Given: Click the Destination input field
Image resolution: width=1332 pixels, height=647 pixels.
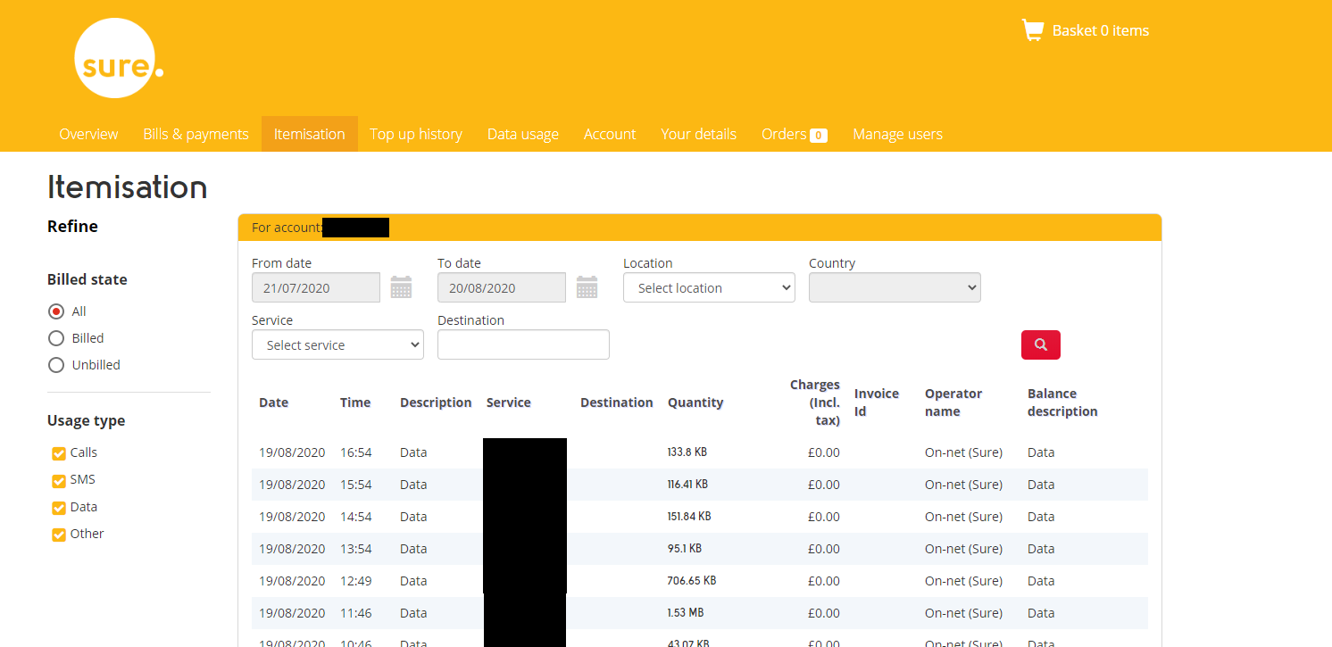Looking at the screenshot, I should point(523,344).
